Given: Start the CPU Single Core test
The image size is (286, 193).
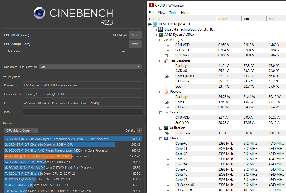Looking at the screenshot, I should (x=135, y=44).
